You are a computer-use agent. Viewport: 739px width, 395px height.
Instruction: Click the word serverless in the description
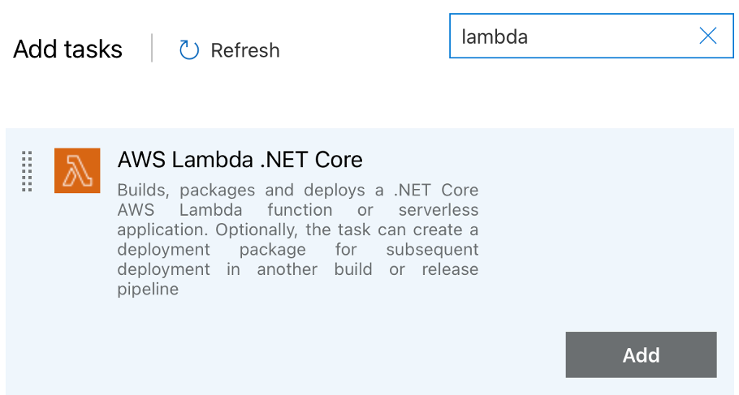click(439, 210)
